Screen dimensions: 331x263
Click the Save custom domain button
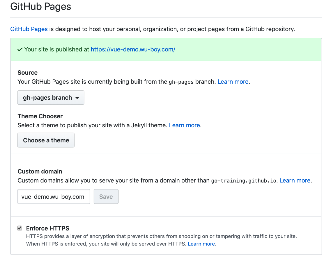click(x=106, y=197)
